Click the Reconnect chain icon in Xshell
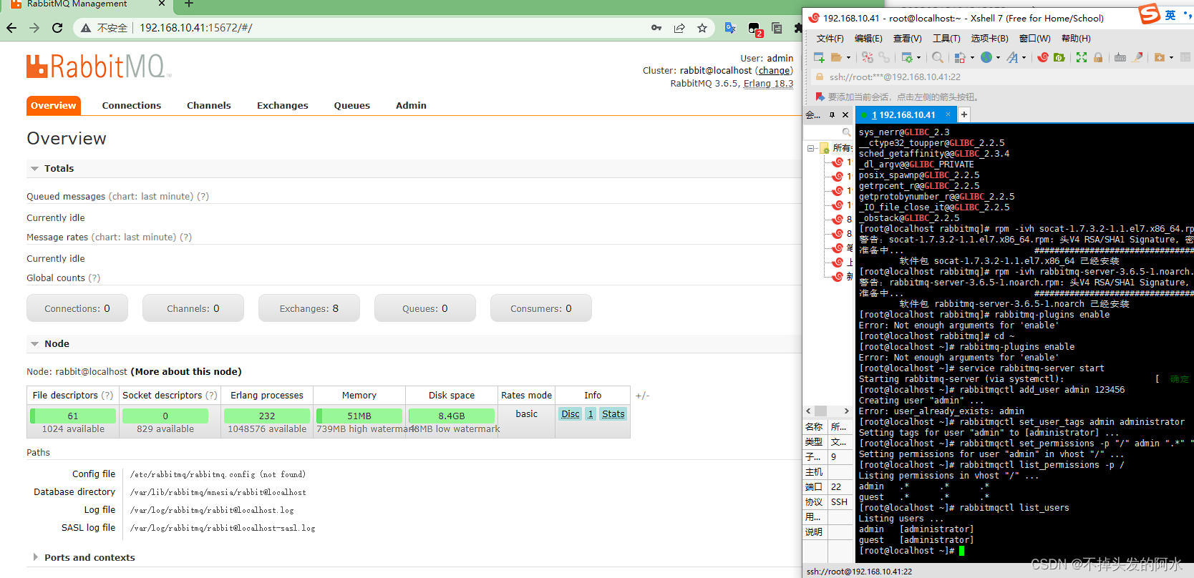 tap(884, 57)
